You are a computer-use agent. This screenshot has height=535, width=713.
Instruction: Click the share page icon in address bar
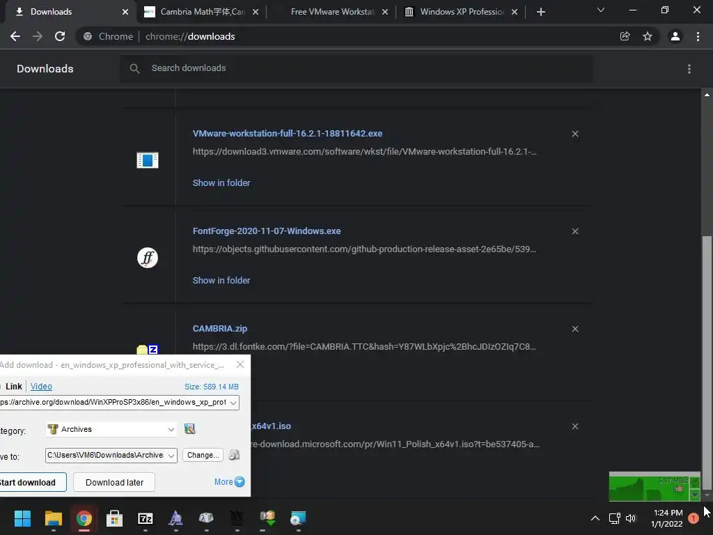[625, 36]
